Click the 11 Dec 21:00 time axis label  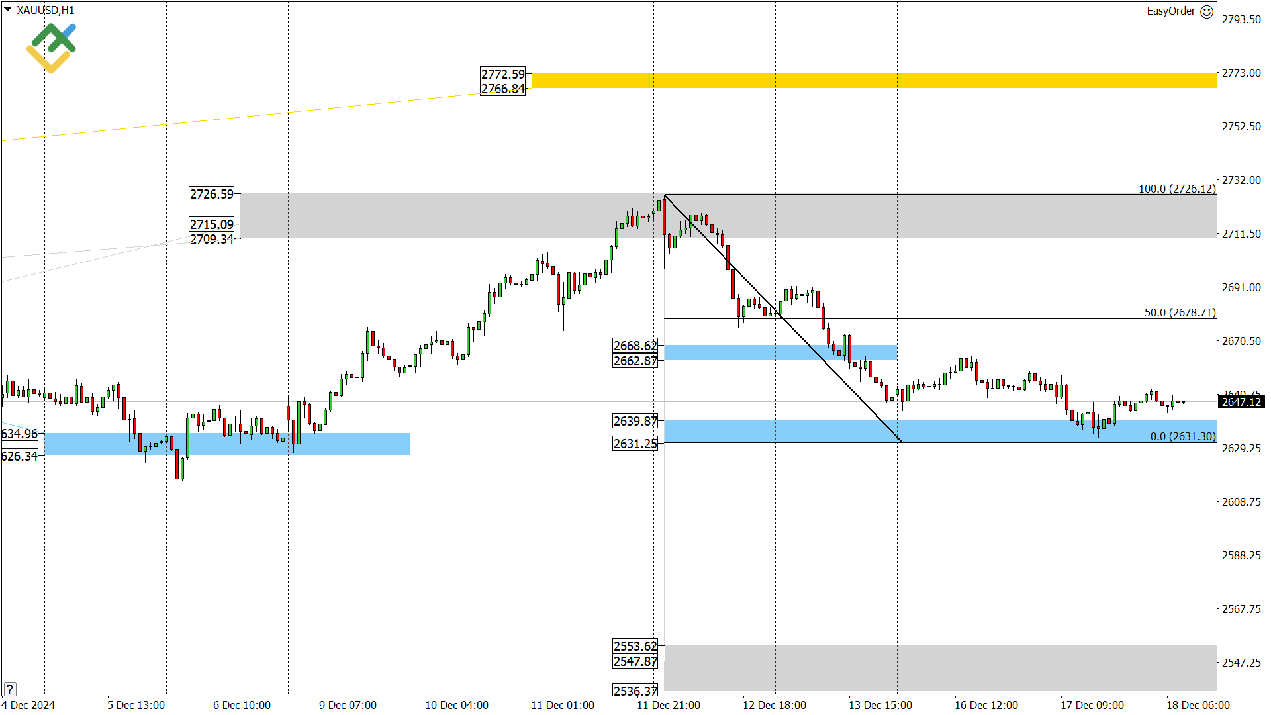[668, 705]
